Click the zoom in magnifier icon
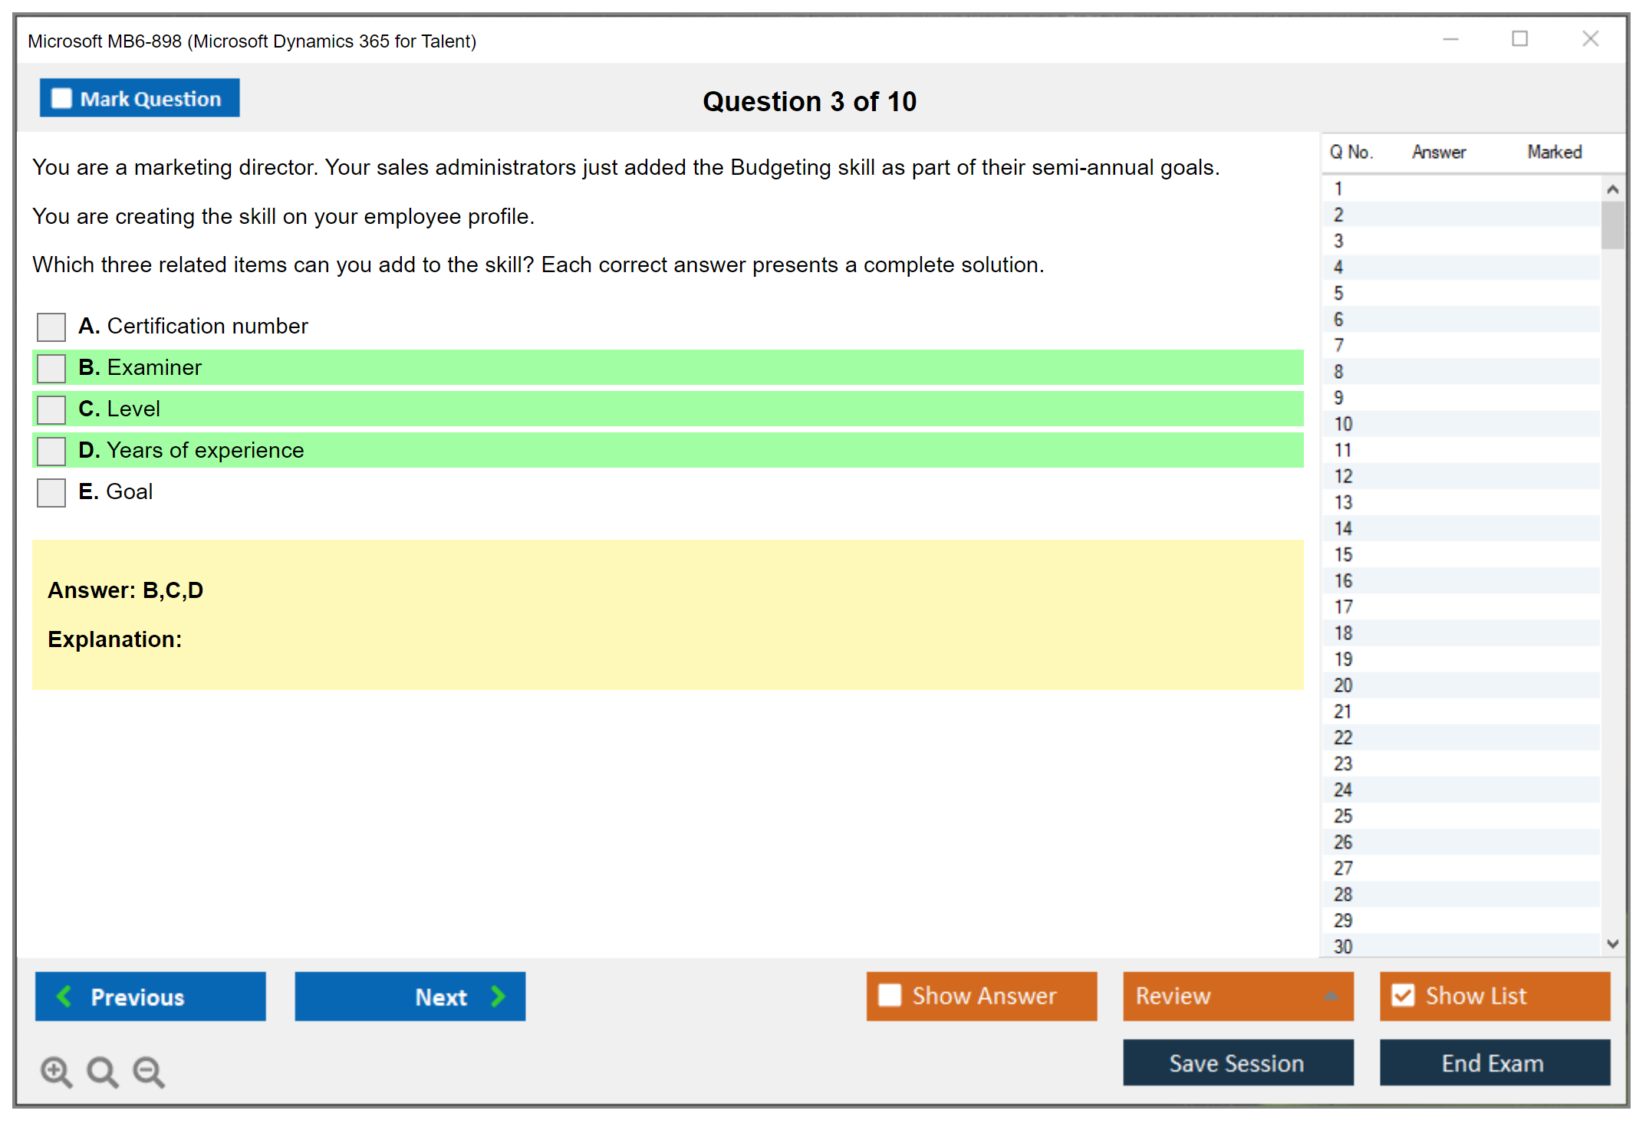1649x1127 pixels. point(56,1071)
